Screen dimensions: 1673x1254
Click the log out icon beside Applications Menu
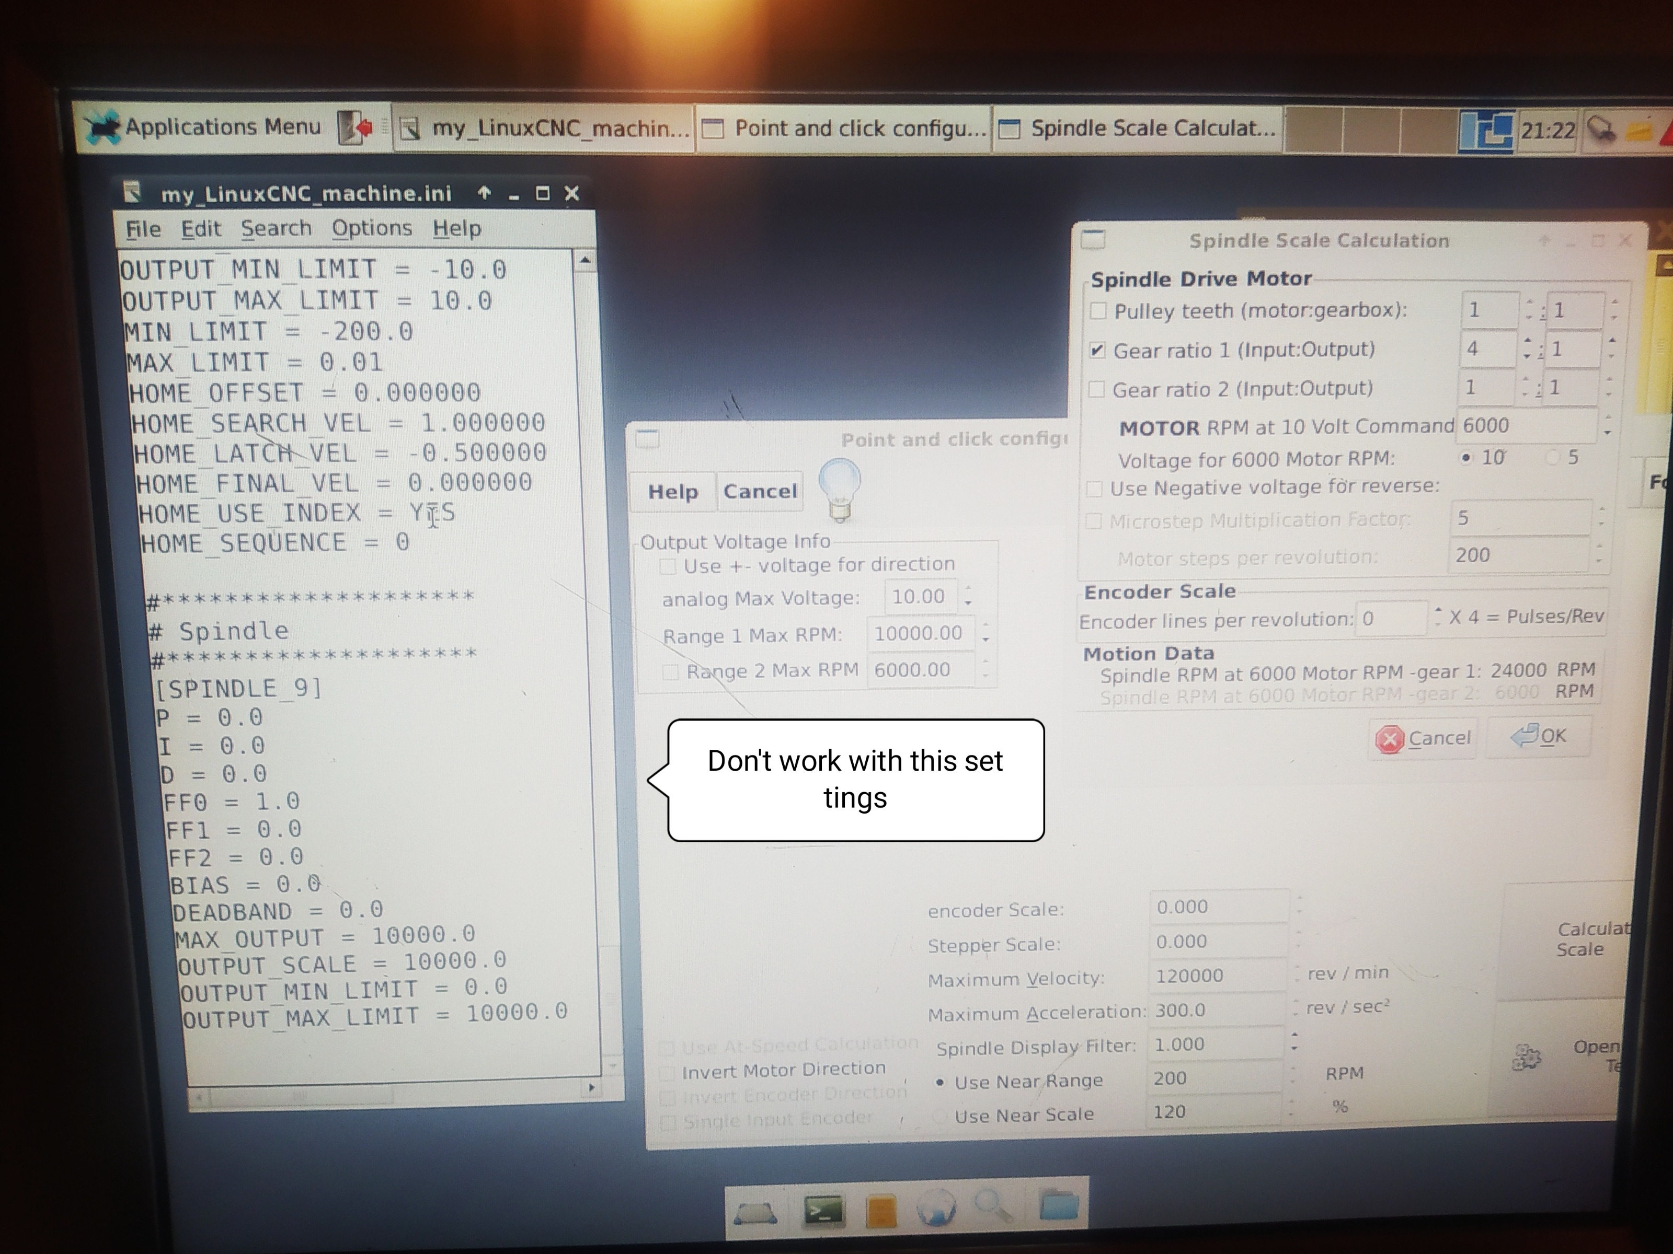coord(356,127)
